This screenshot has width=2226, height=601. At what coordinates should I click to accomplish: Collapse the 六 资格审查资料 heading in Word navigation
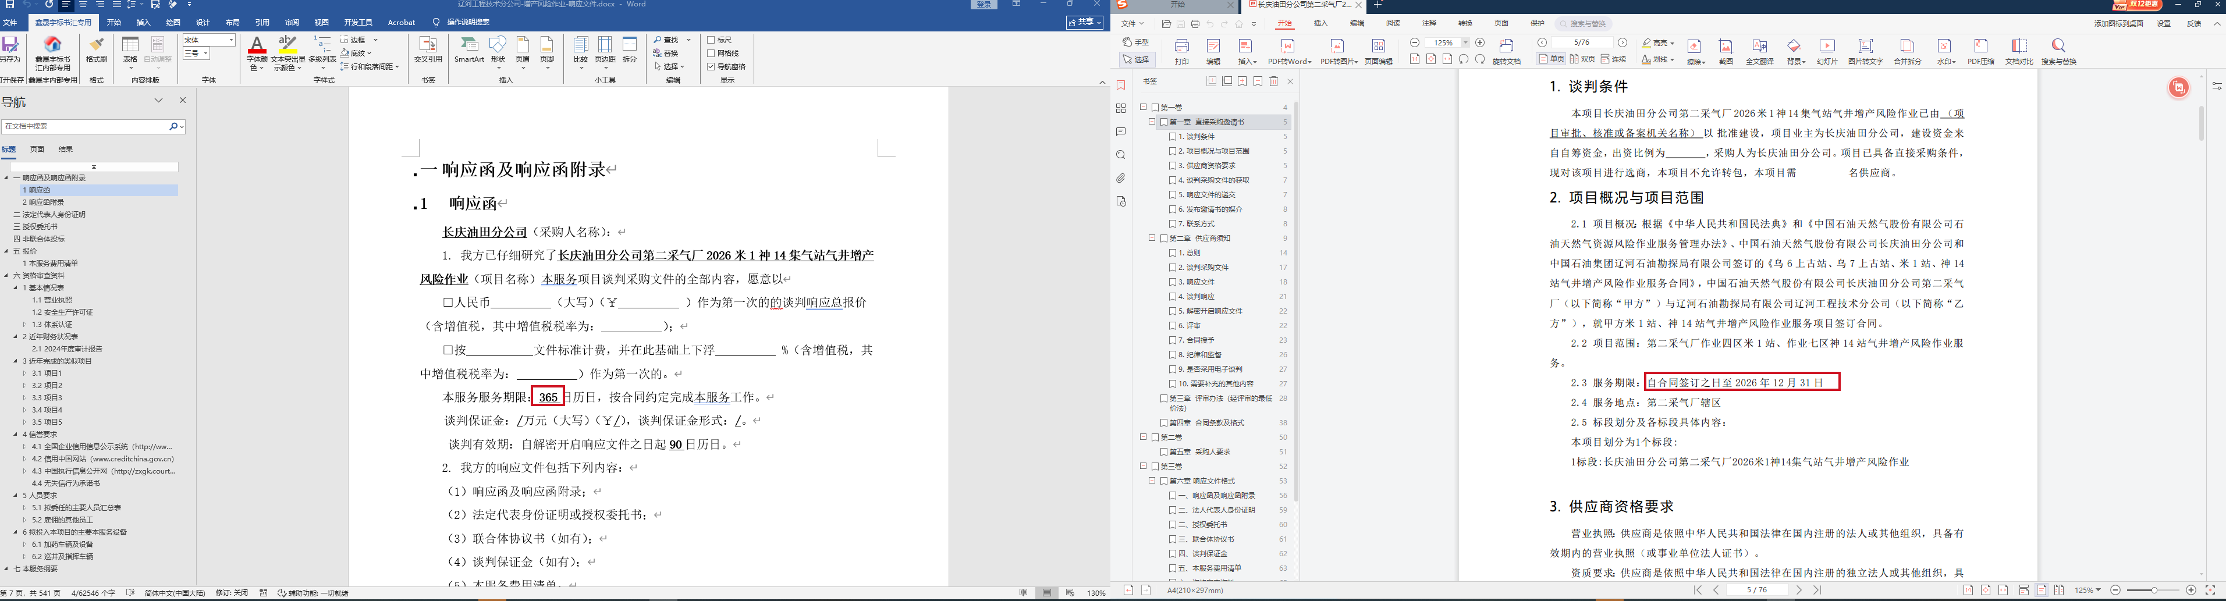[x=6, y=275]
